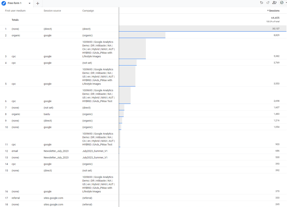Click the sessions bar for row 2 organic google
This screenshot has width=287, height=207.
click(x=142, y=35)
